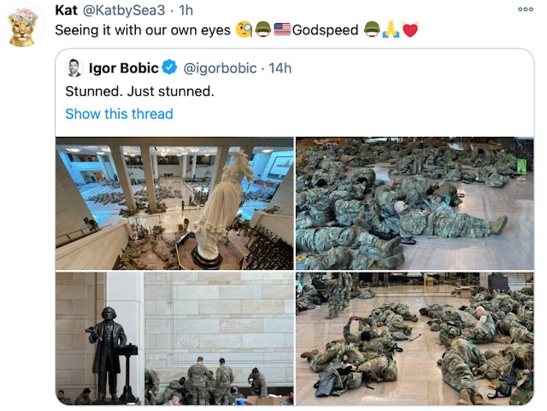Click the 'Seeing it with our own eyes' tweet text
The image size is (547, 411).
tap(143, 30)
